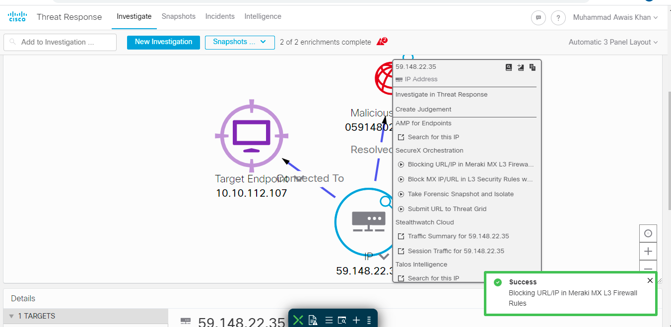Viewport: 671px width, 327px height.
Task: Click the IP node circle icon
Action: pyautogui.click(x=368, y=222)
